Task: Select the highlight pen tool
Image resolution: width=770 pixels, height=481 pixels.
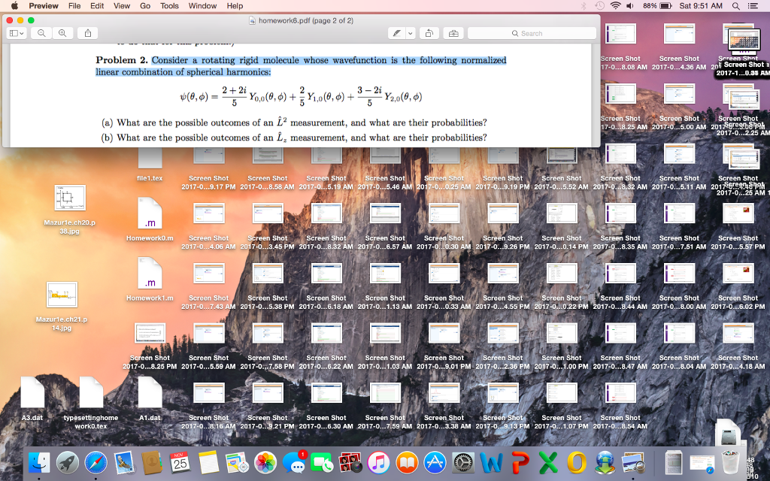Action: [x=396, y=33]
